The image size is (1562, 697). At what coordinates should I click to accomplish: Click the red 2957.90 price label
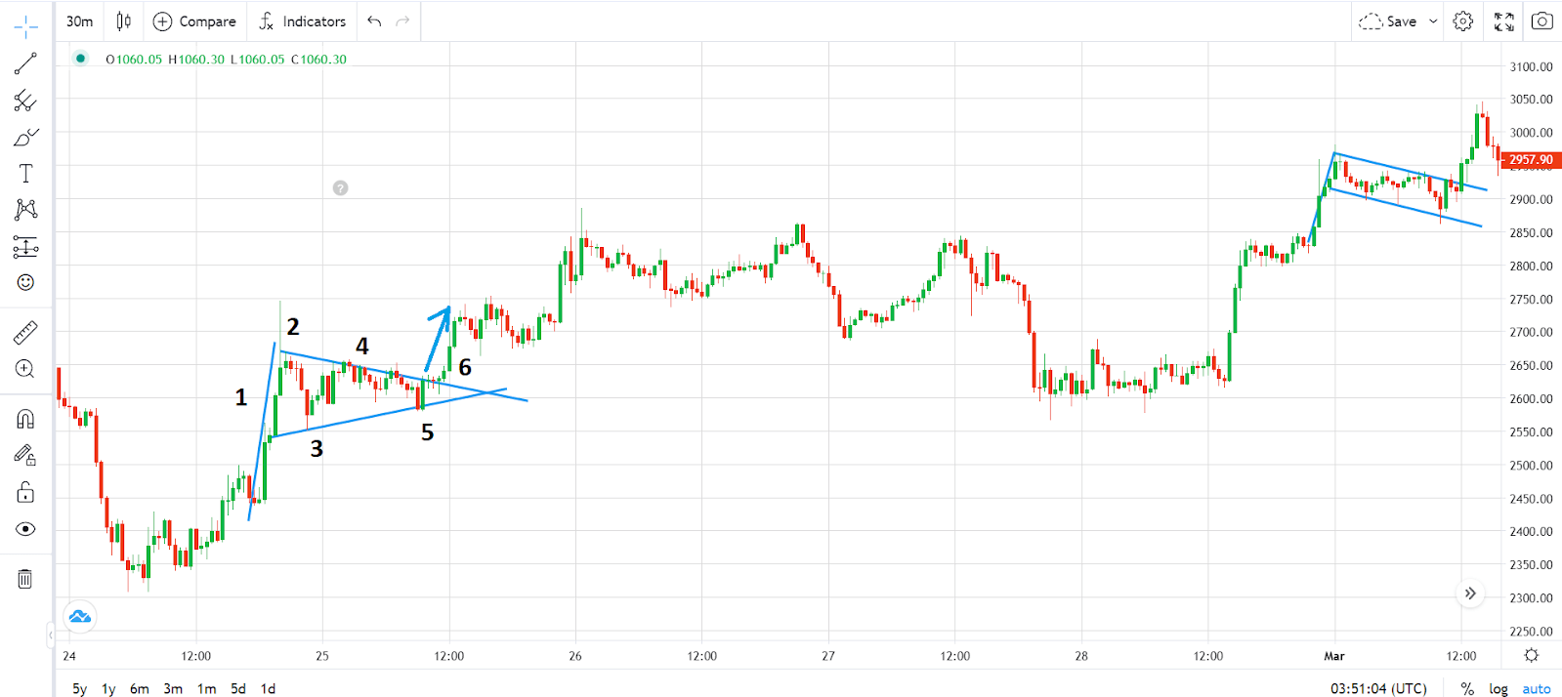(x=1530, y=160)
